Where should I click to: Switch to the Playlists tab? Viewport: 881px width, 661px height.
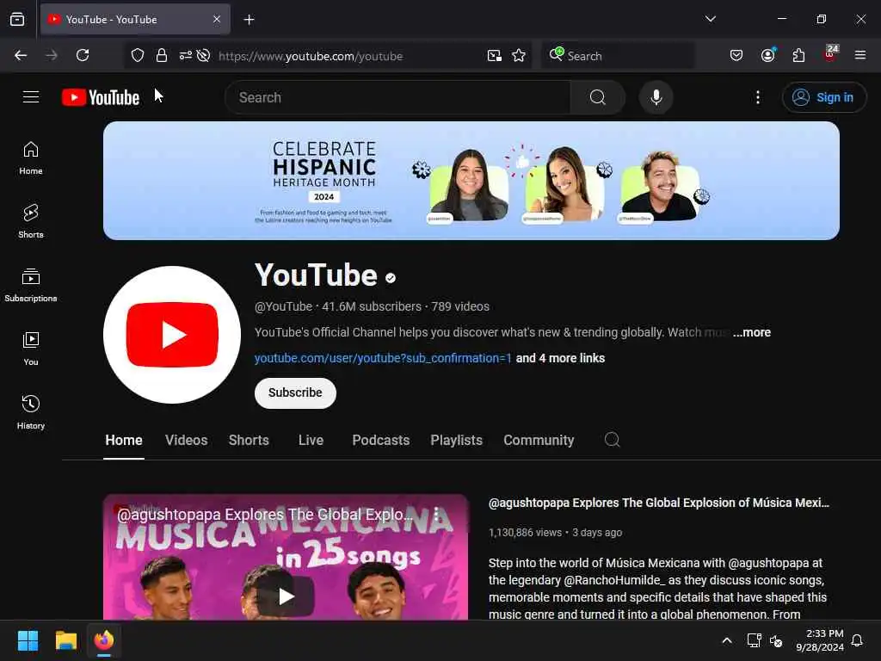456,440
